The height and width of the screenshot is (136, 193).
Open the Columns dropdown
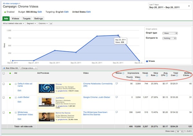[43, 23]
